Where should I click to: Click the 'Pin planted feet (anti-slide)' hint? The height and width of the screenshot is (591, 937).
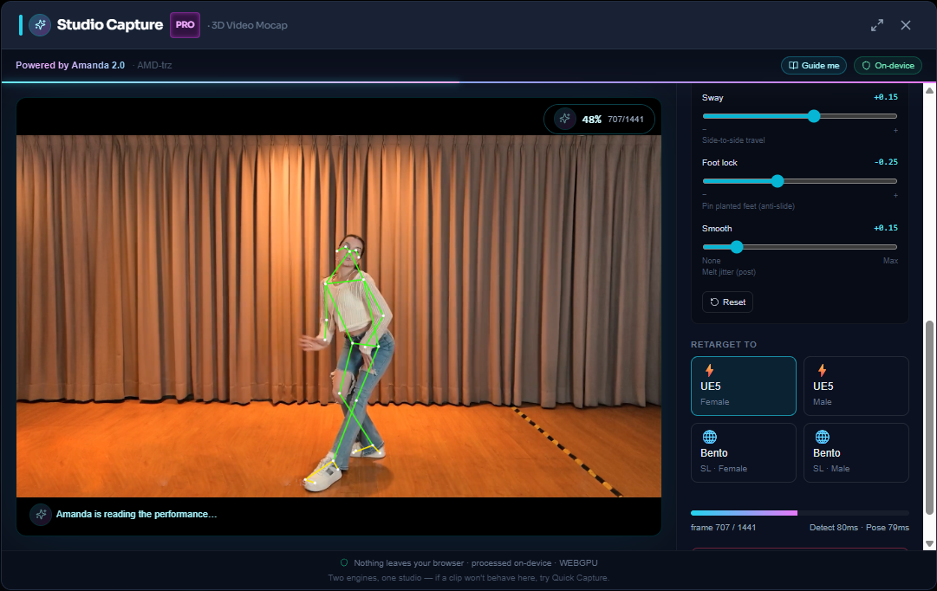coord(748,206)
